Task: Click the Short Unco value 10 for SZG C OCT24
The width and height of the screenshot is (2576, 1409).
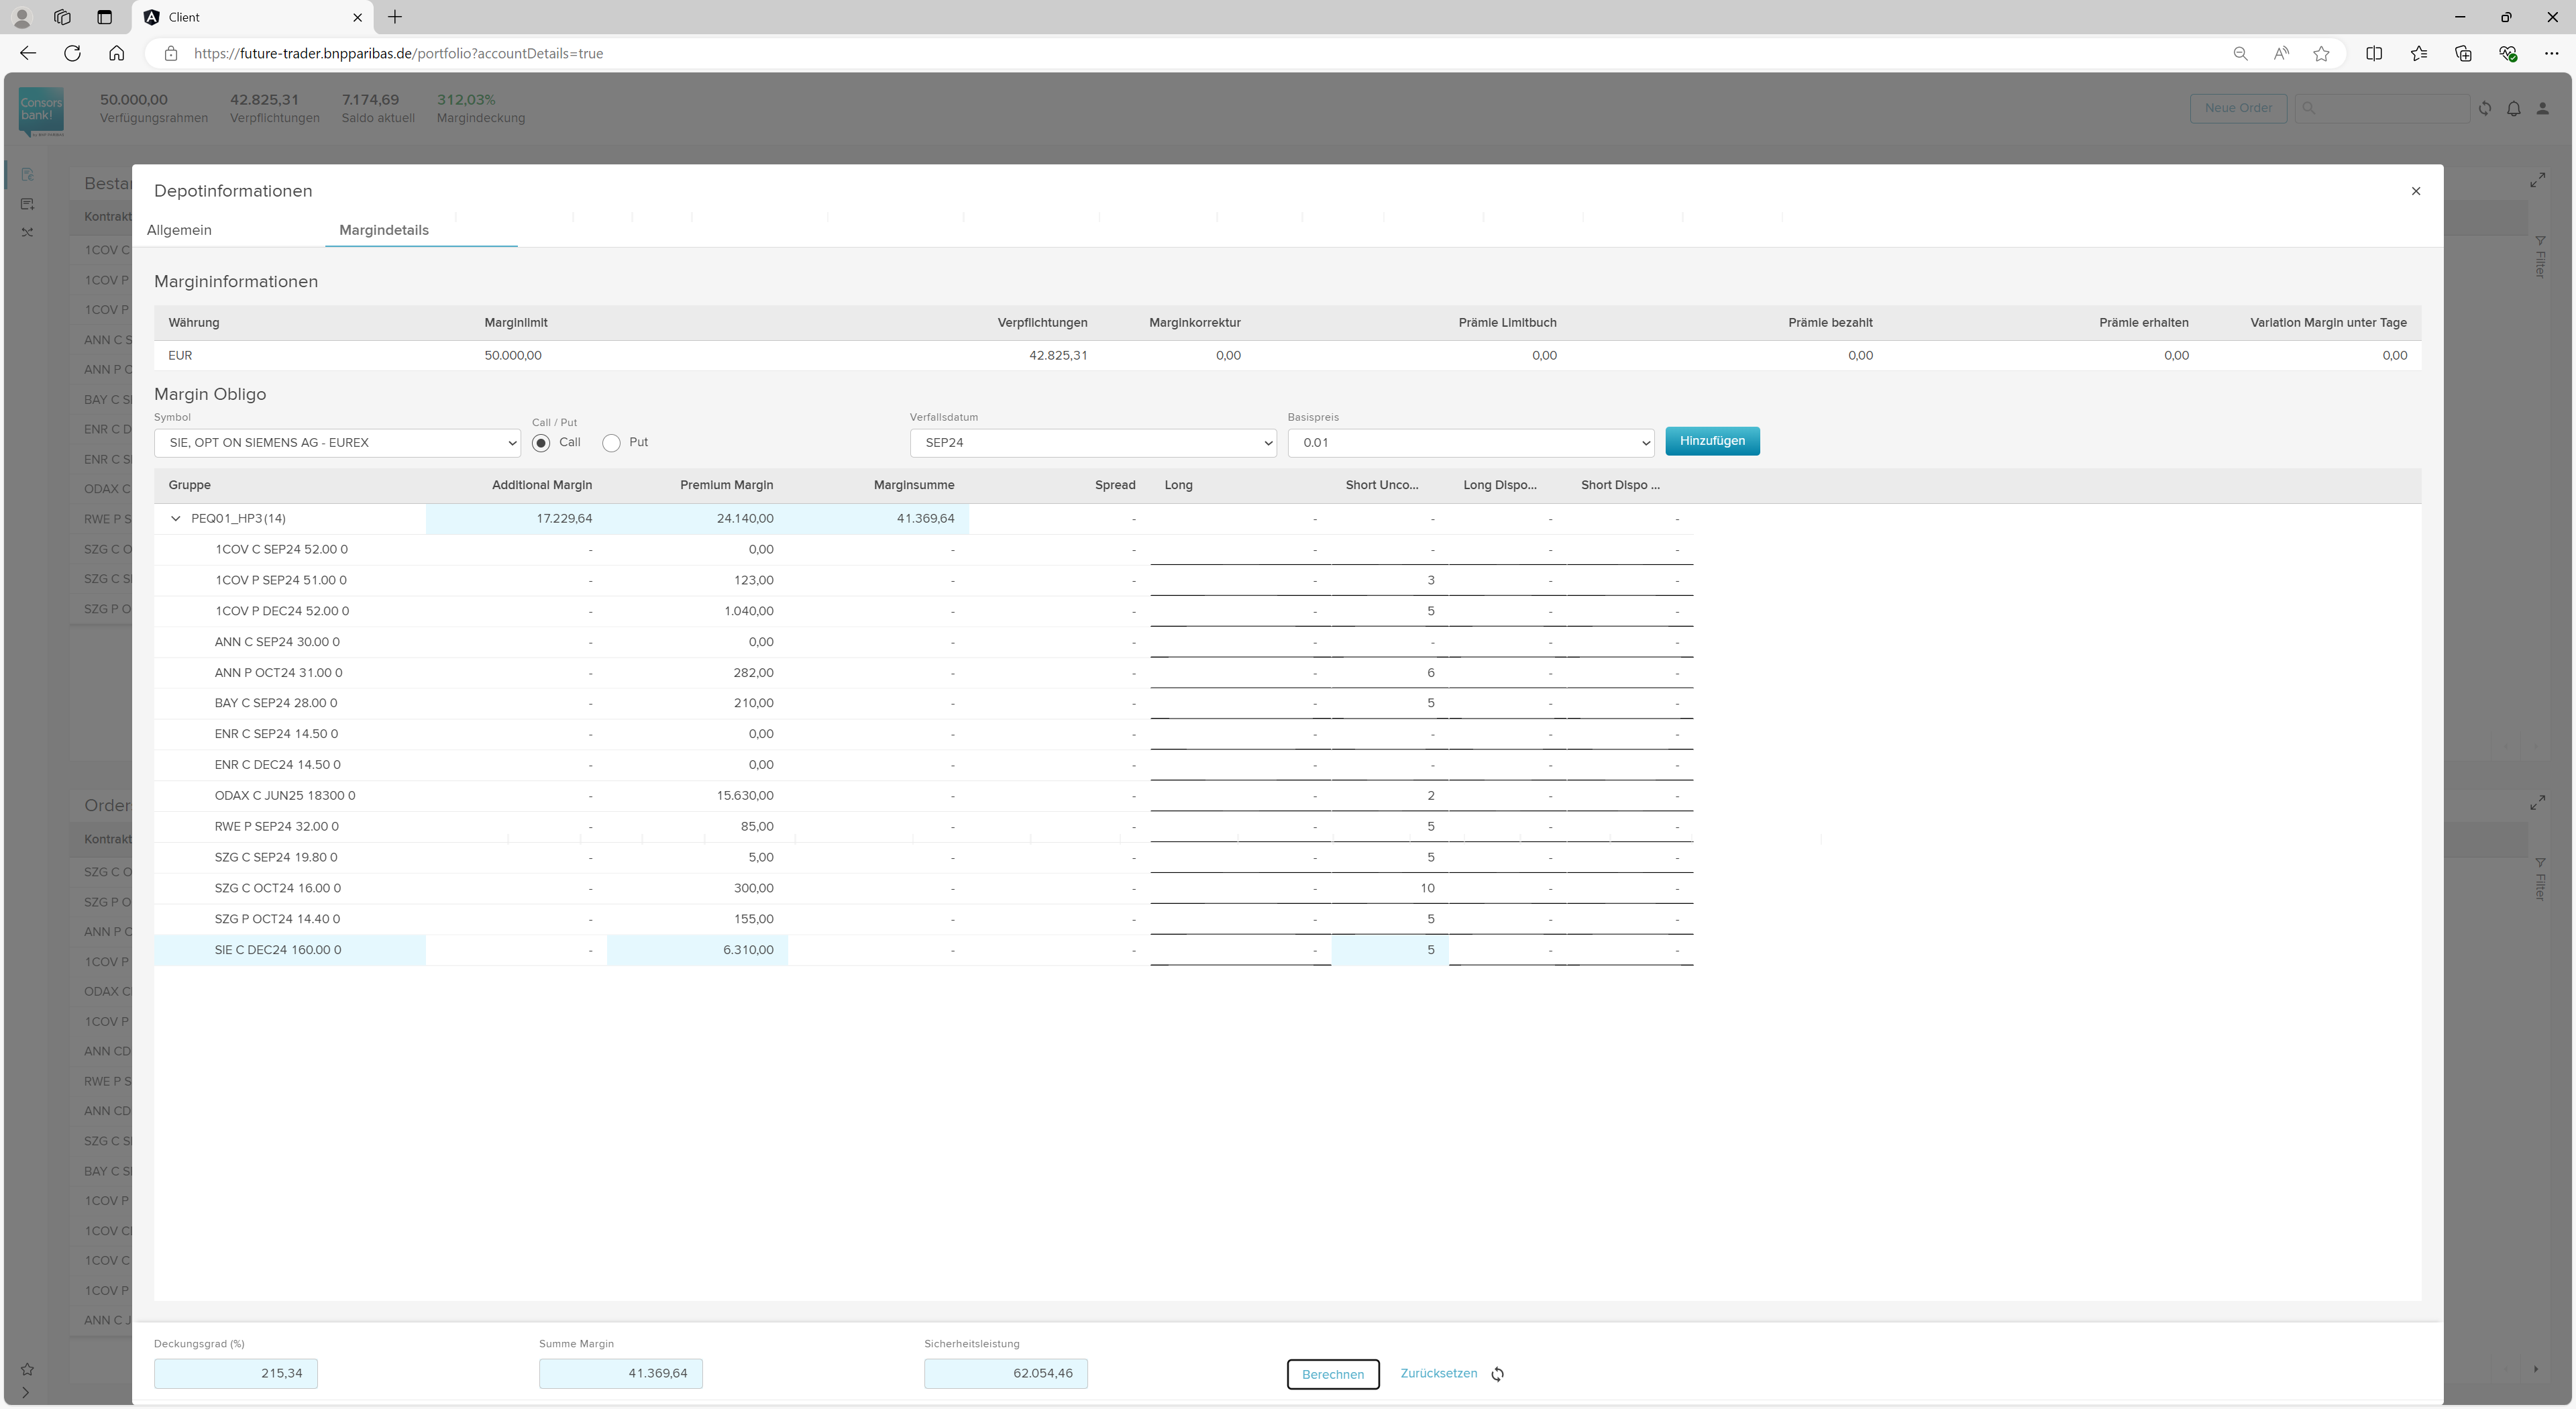Action: [x=1390, y=888]
